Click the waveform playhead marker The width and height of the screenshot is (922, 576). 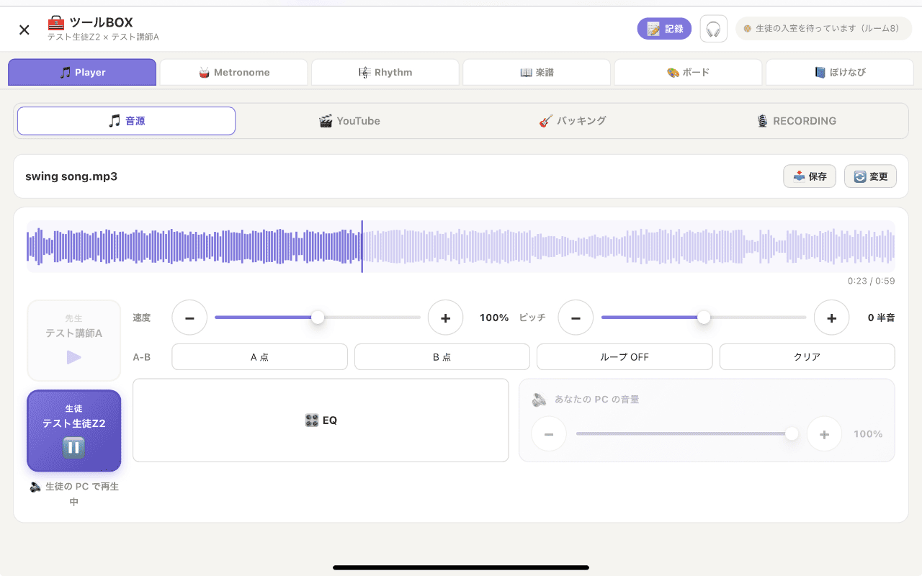362,247
